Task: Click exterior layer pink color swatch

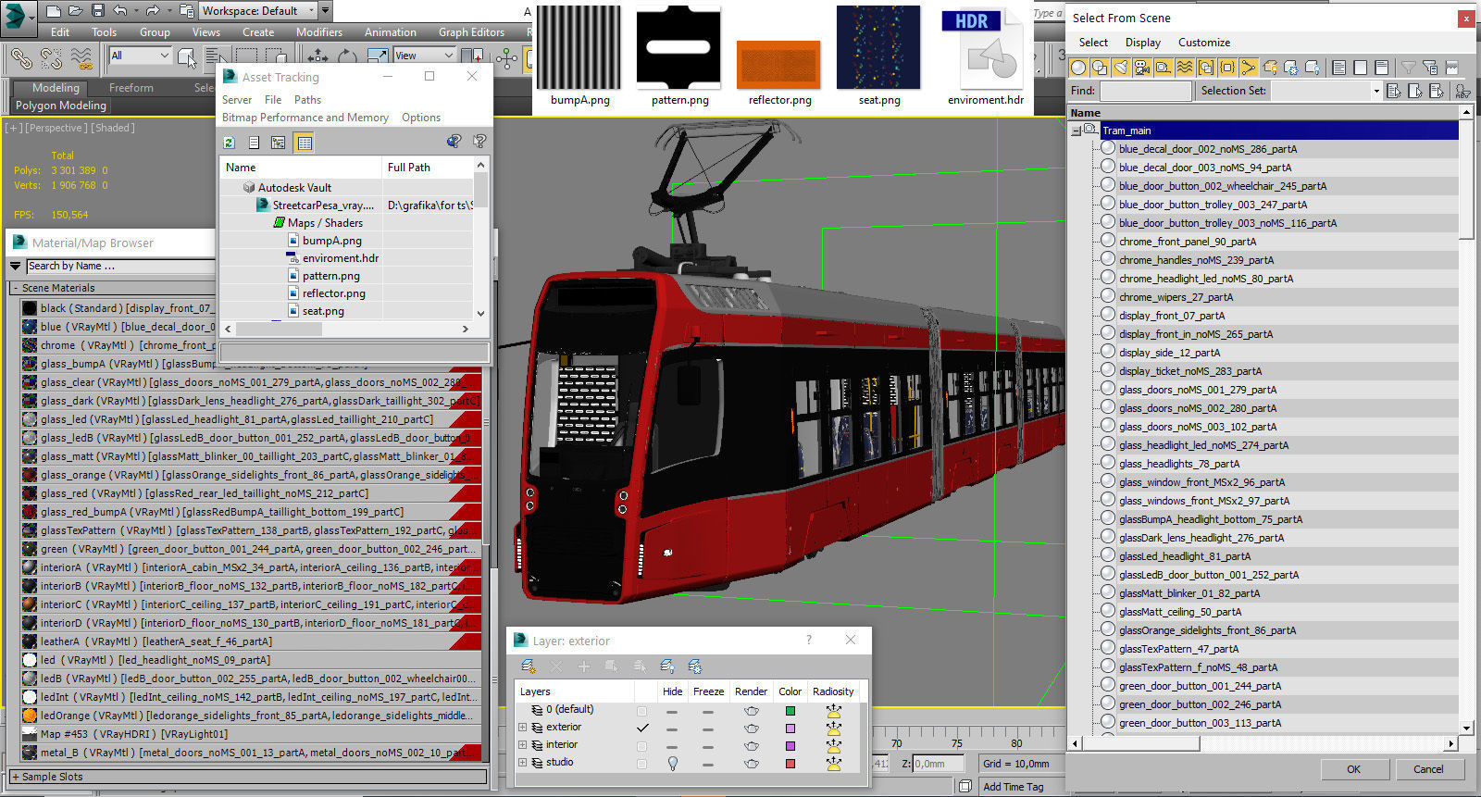Action: (790, 728)
